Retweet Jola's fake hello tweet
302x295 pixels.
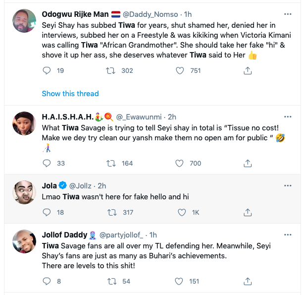(x=112, y=212)
